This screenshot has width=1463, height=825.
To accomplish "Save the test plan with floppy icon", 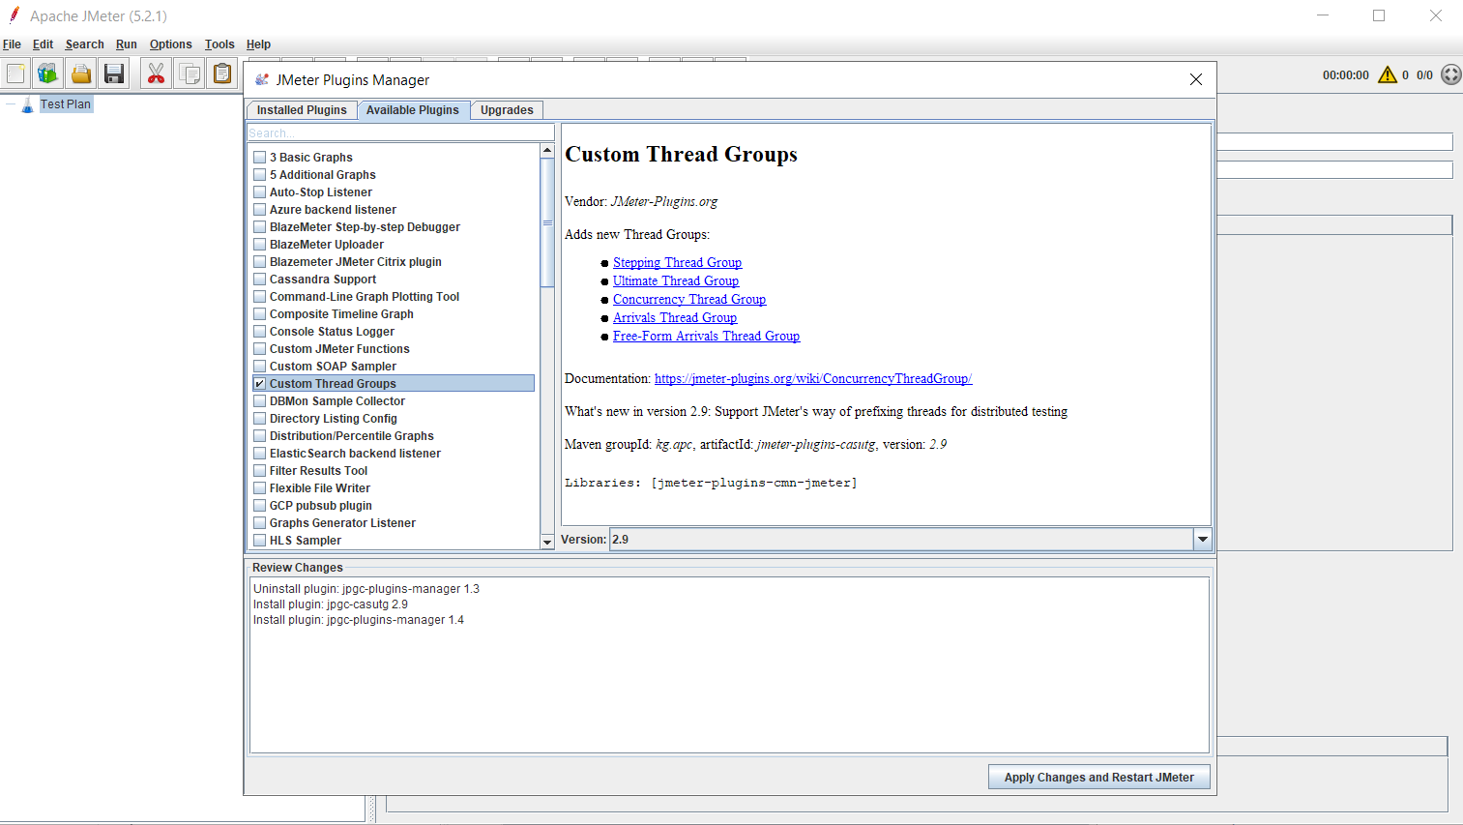I will [114, 74].
